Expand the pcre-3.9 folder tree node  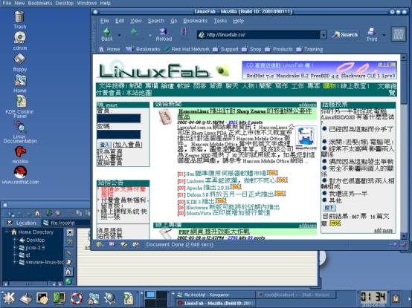coord(15,247)
